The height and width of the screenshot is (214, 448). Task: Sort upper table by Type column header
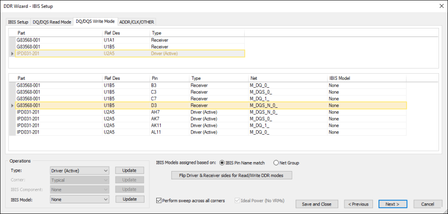pos(197,33)
